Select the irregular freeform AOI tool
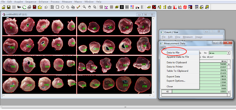The image size is (236, 110). 68,7
